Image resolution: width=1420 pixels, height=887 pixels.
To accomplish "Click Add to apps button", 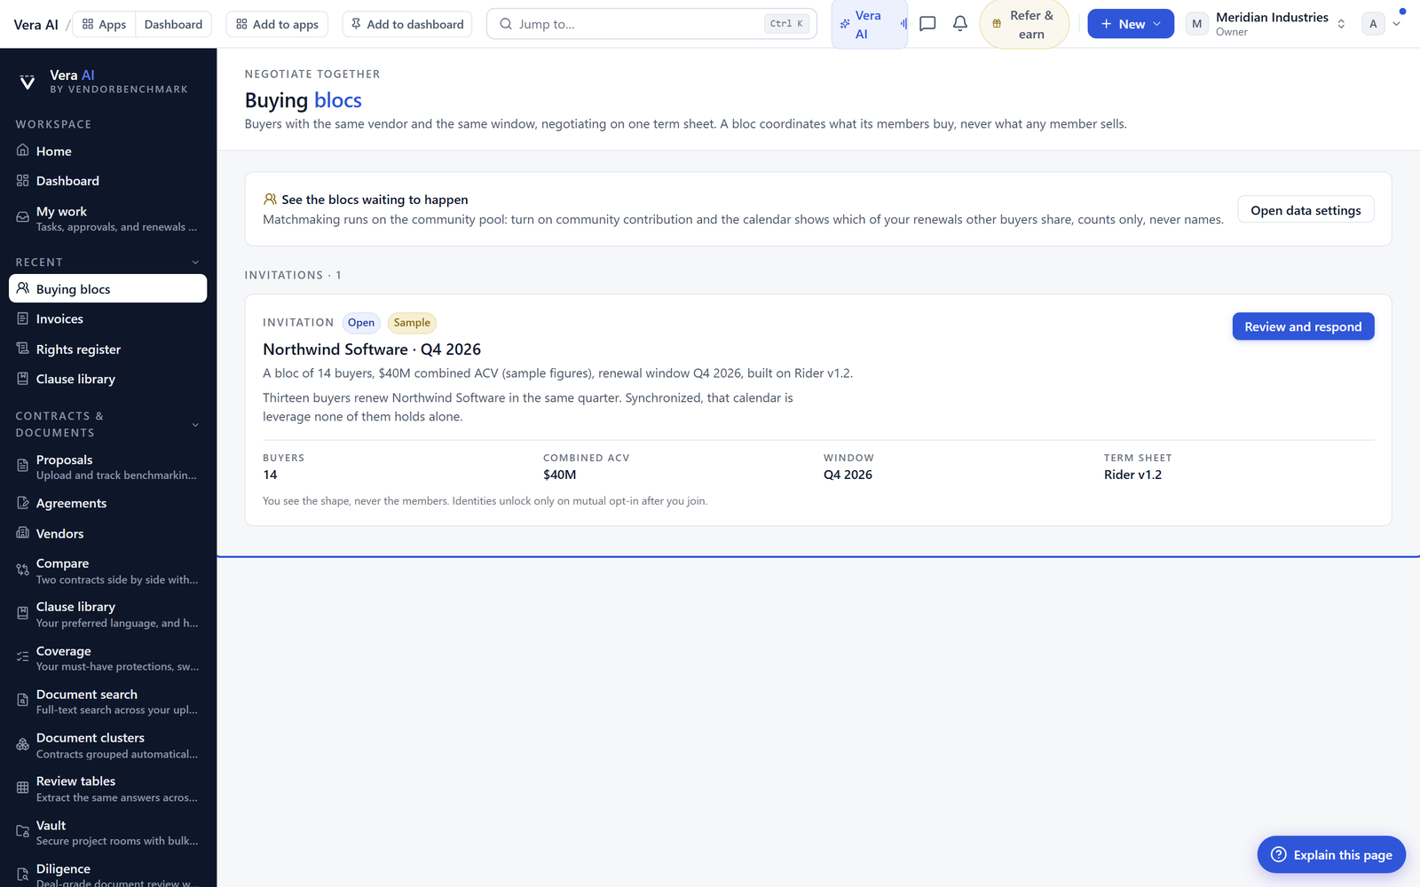I will pyautogui.click(x=277, y=24).
